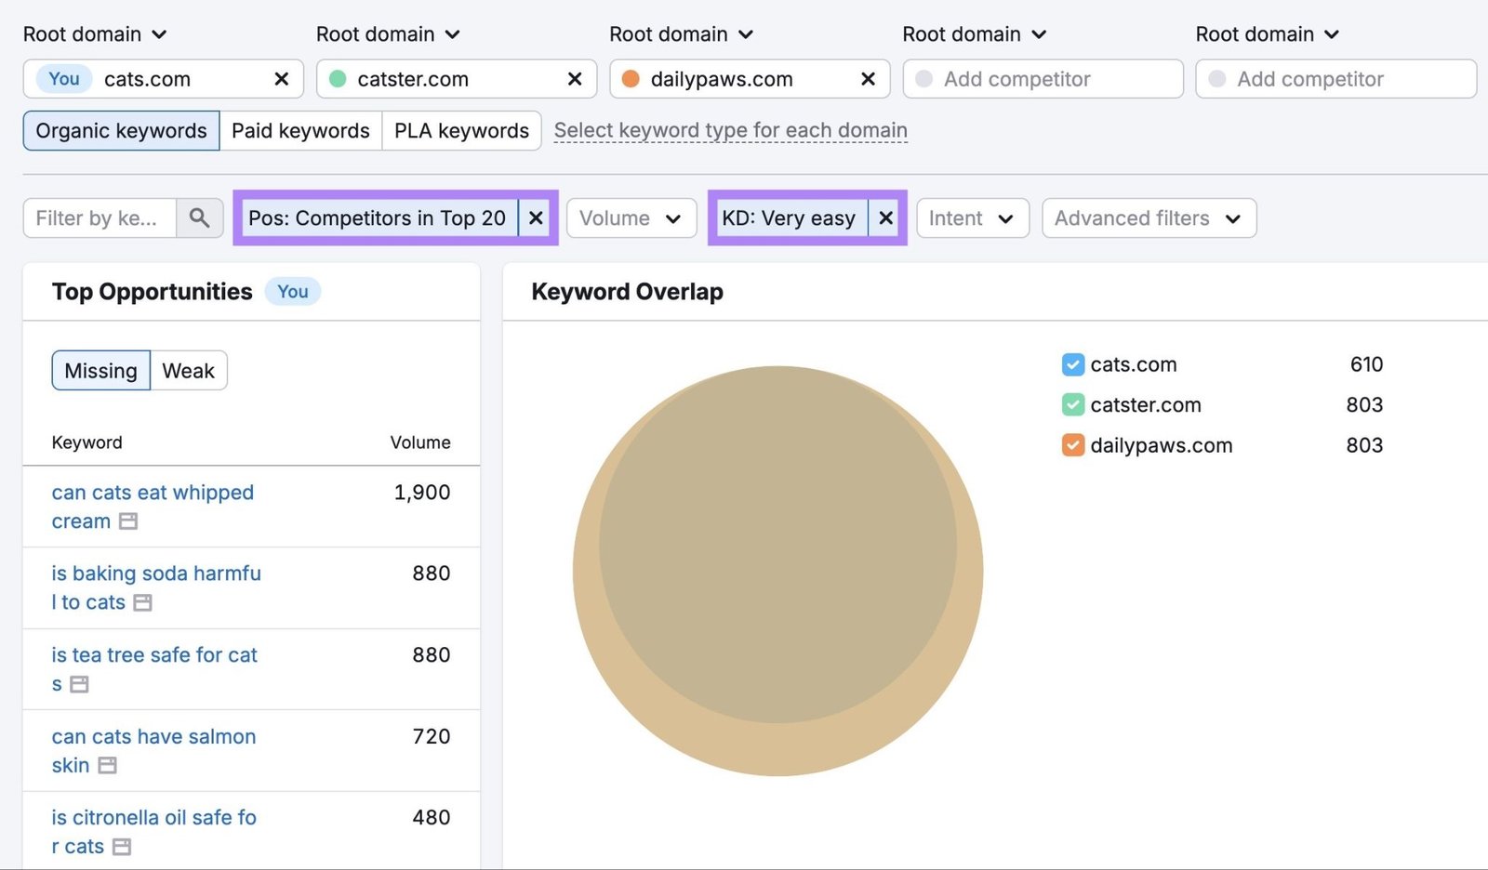Image resolution: width=1488 pixels, height=870 pixels.
Task: Open keyword is baking soda harmful to cats
Action: click(156, 587)
